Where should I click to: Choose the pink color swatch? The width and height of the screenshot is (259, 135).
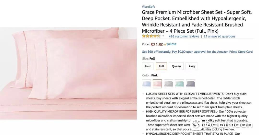[x=157, y=84]
